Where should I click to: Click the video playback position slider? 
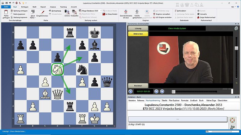[x=173, y=91]
